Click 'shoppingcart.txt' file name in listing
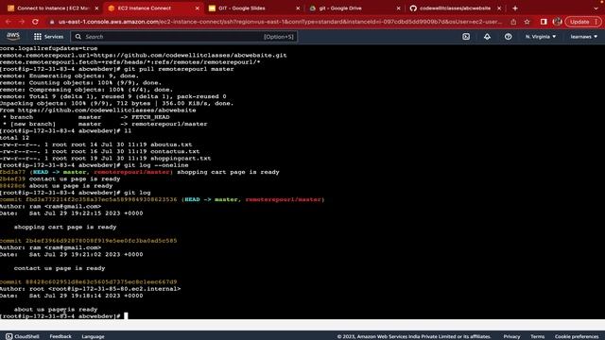Screen dimensions: 605x340 (181, 159)
